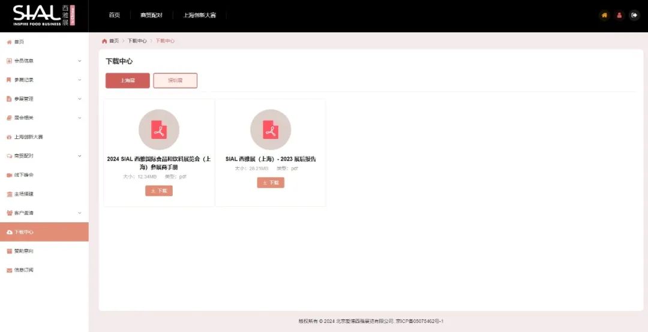Click the home icon in the breadcrumb
The height and width of the screenshot is (332, 648).
point(104,41)
